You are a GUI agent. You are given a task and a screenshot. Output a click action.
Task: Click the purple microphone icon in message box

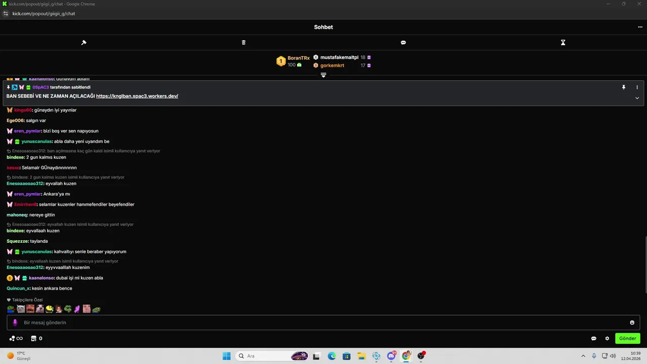(15, 323)
